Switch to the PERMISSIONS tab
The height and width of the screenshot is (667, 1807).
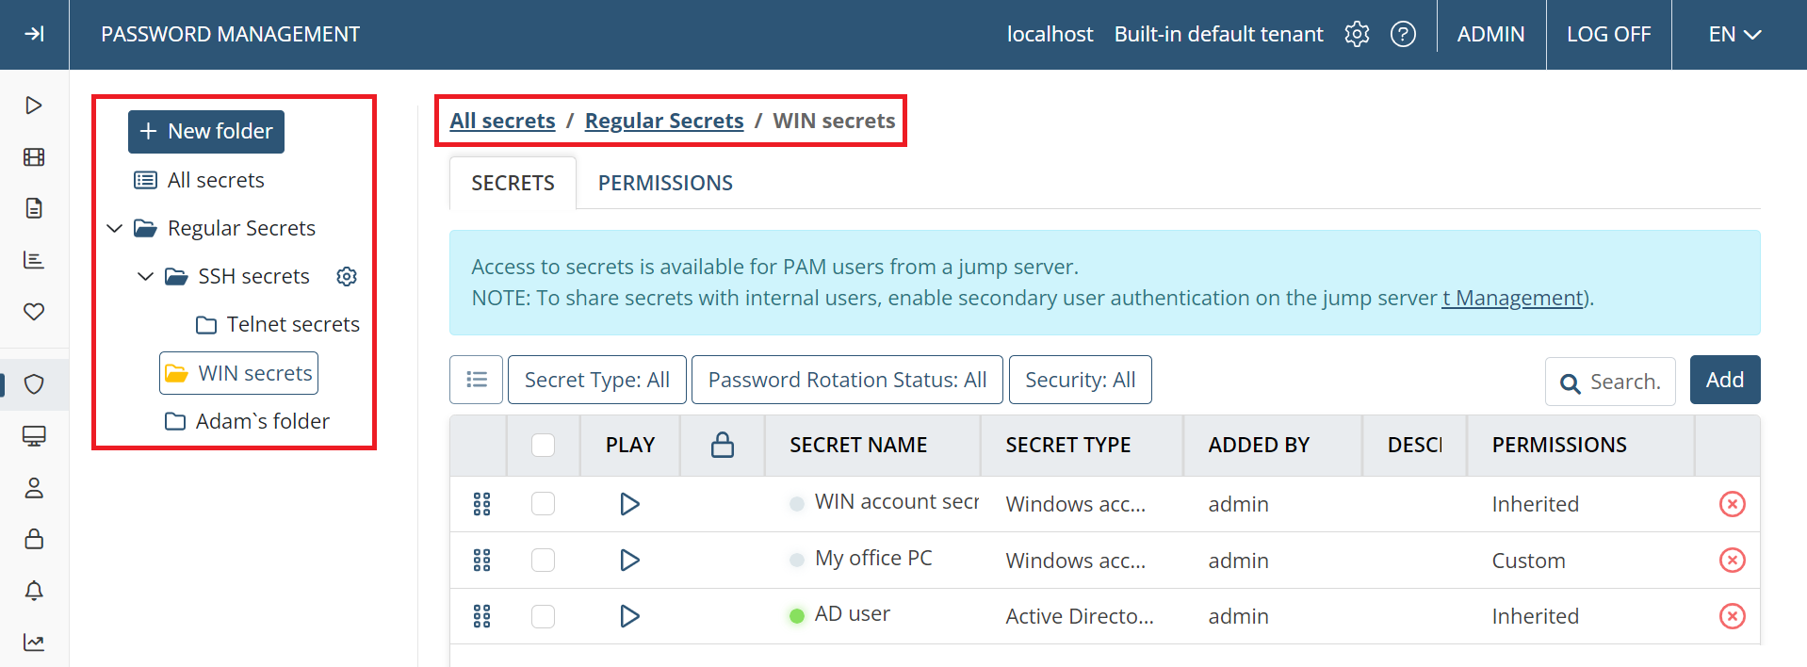click(665, 183)
